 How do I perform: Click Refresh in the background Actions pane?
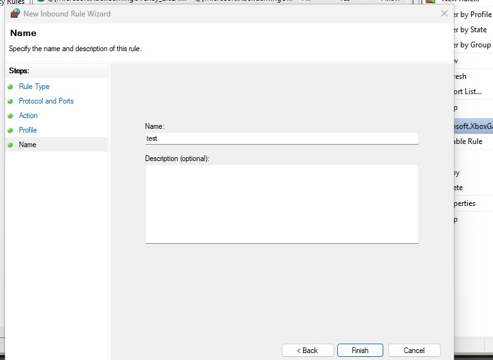point(460,76)
